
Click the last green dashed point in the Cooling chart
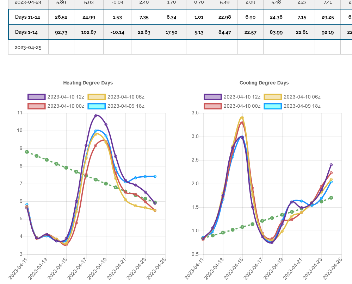pyautogui.click(x=331, y=198)
